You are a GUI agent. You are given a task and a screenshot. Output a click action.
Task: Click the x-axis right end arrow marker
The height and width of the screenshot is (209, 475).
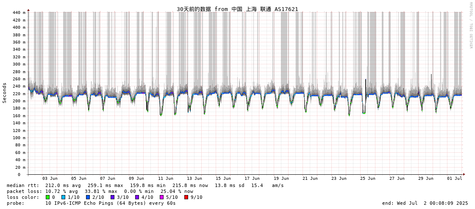pos(464,175)
